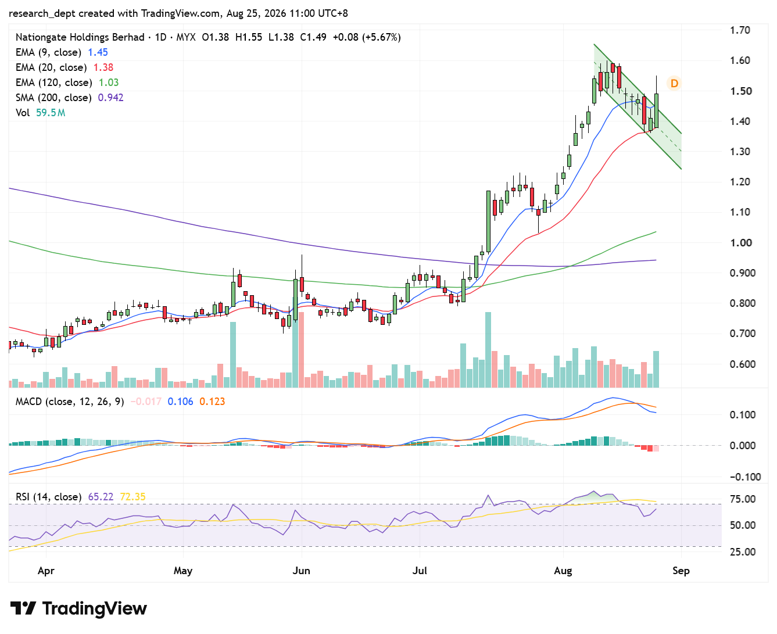
Task: Click the 'Nationgate Holdings Berhad' symbol title
Action: 80,37
